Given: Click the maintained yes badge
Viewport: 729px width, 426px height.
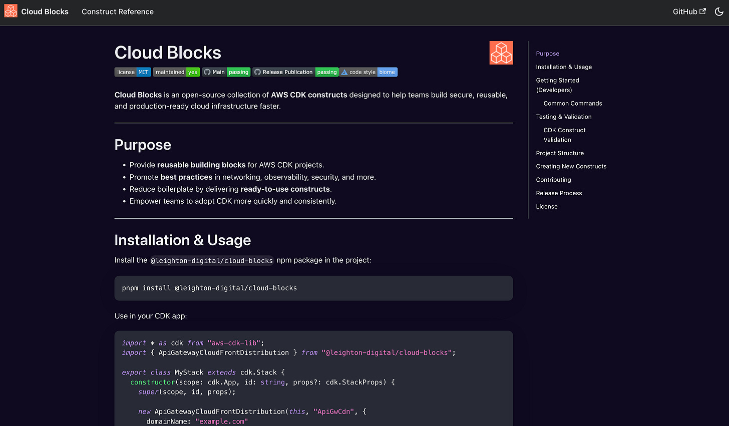Looking at the screenshot, I should 176,72.
